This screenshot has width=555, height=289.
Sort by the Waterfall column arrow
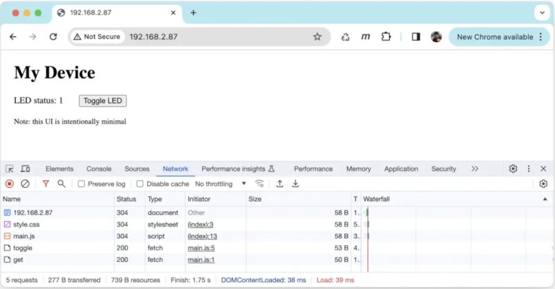(545, 199)
